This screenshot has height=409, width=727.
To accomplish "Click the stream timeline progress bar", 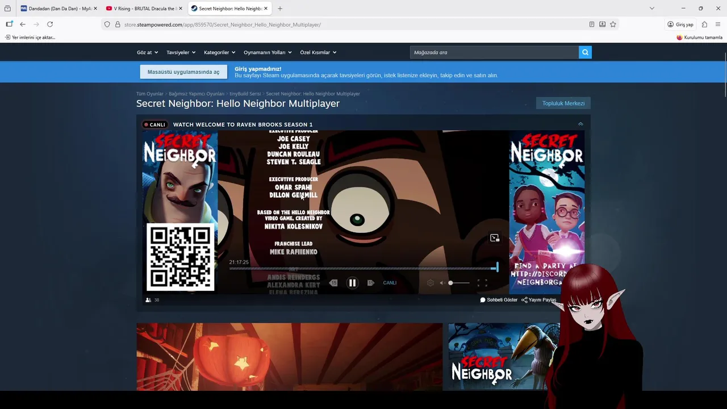I will coord(363,268).
